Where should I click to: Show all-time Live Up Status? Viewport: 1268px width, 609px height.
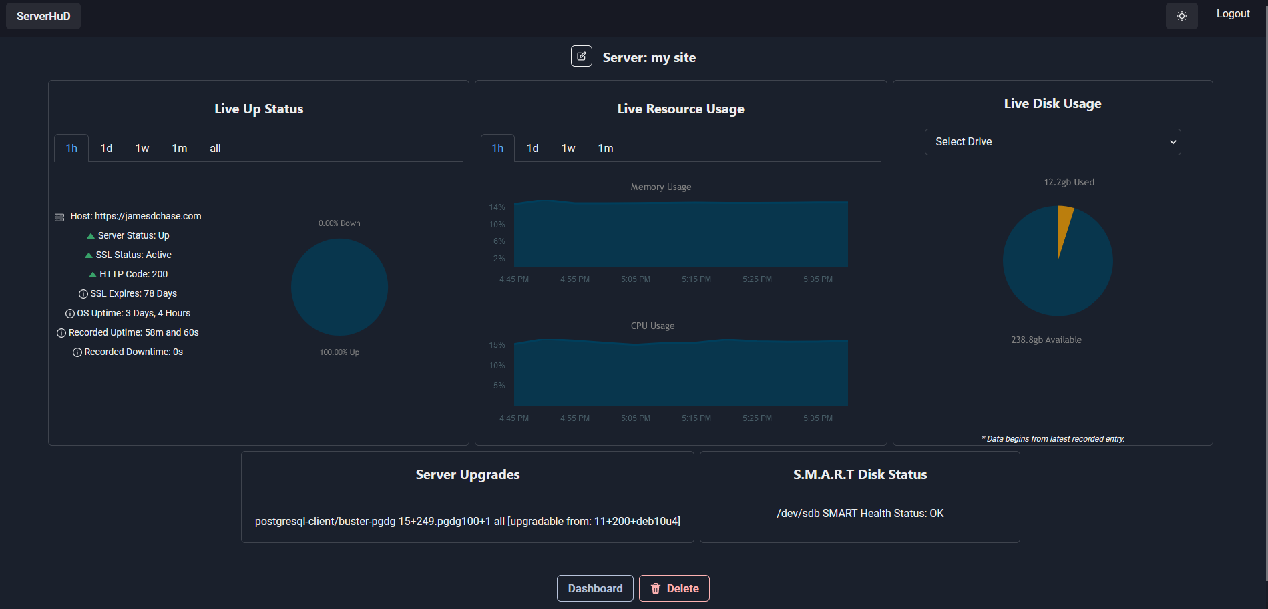coord(215,148)
